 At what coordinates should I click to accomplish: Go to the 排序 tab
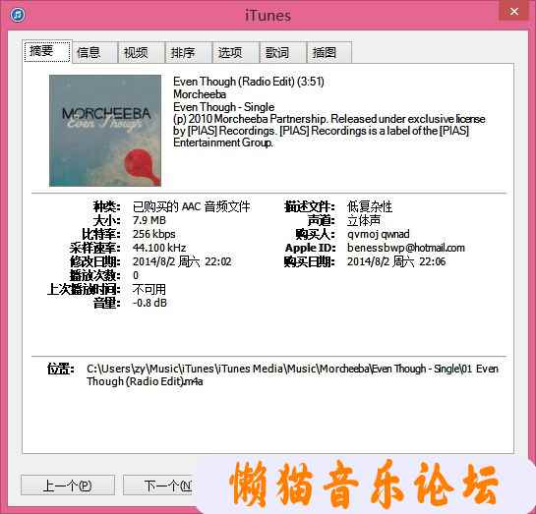point(189,52)
